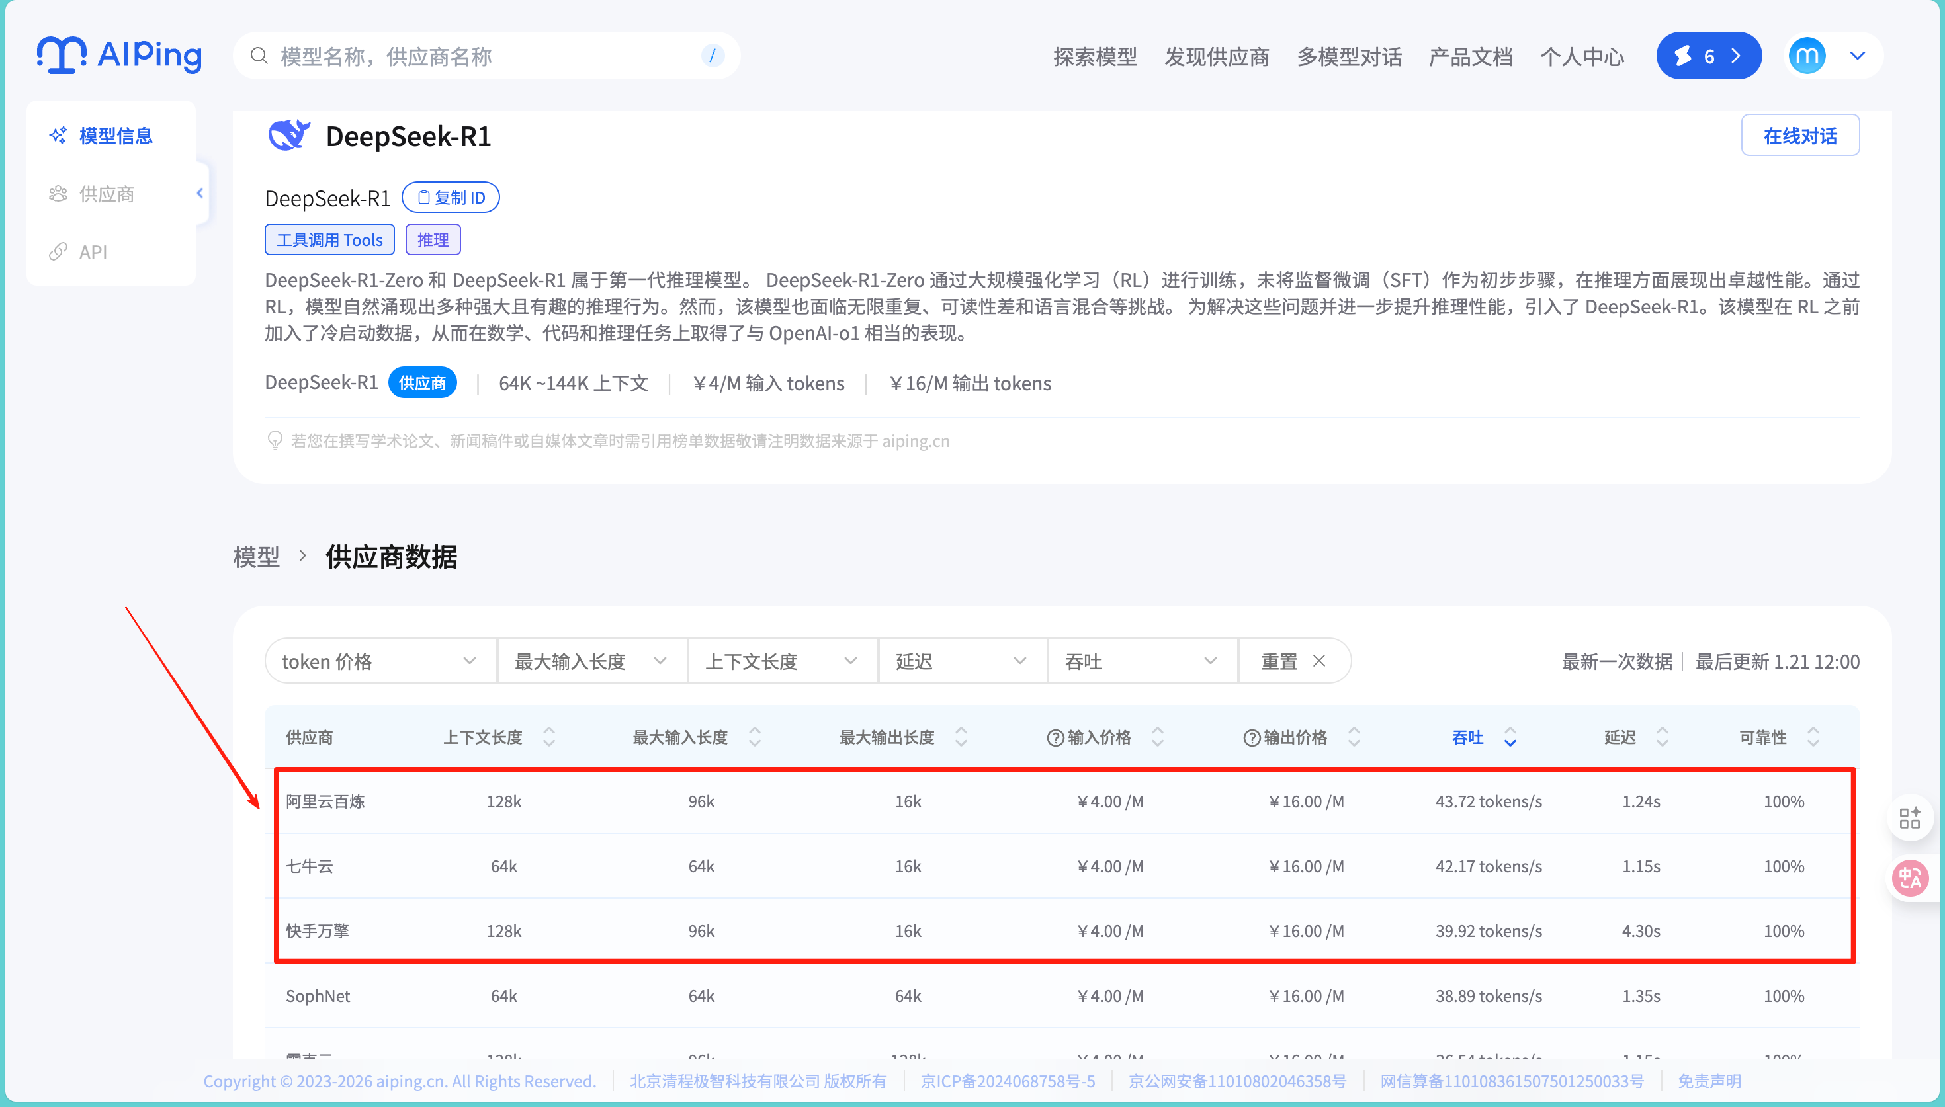This screenshot has width=1945, height=1107.
Task: Click the credits balance pill showing 6
Action: pyautogui.click(x=1707, y=56)
